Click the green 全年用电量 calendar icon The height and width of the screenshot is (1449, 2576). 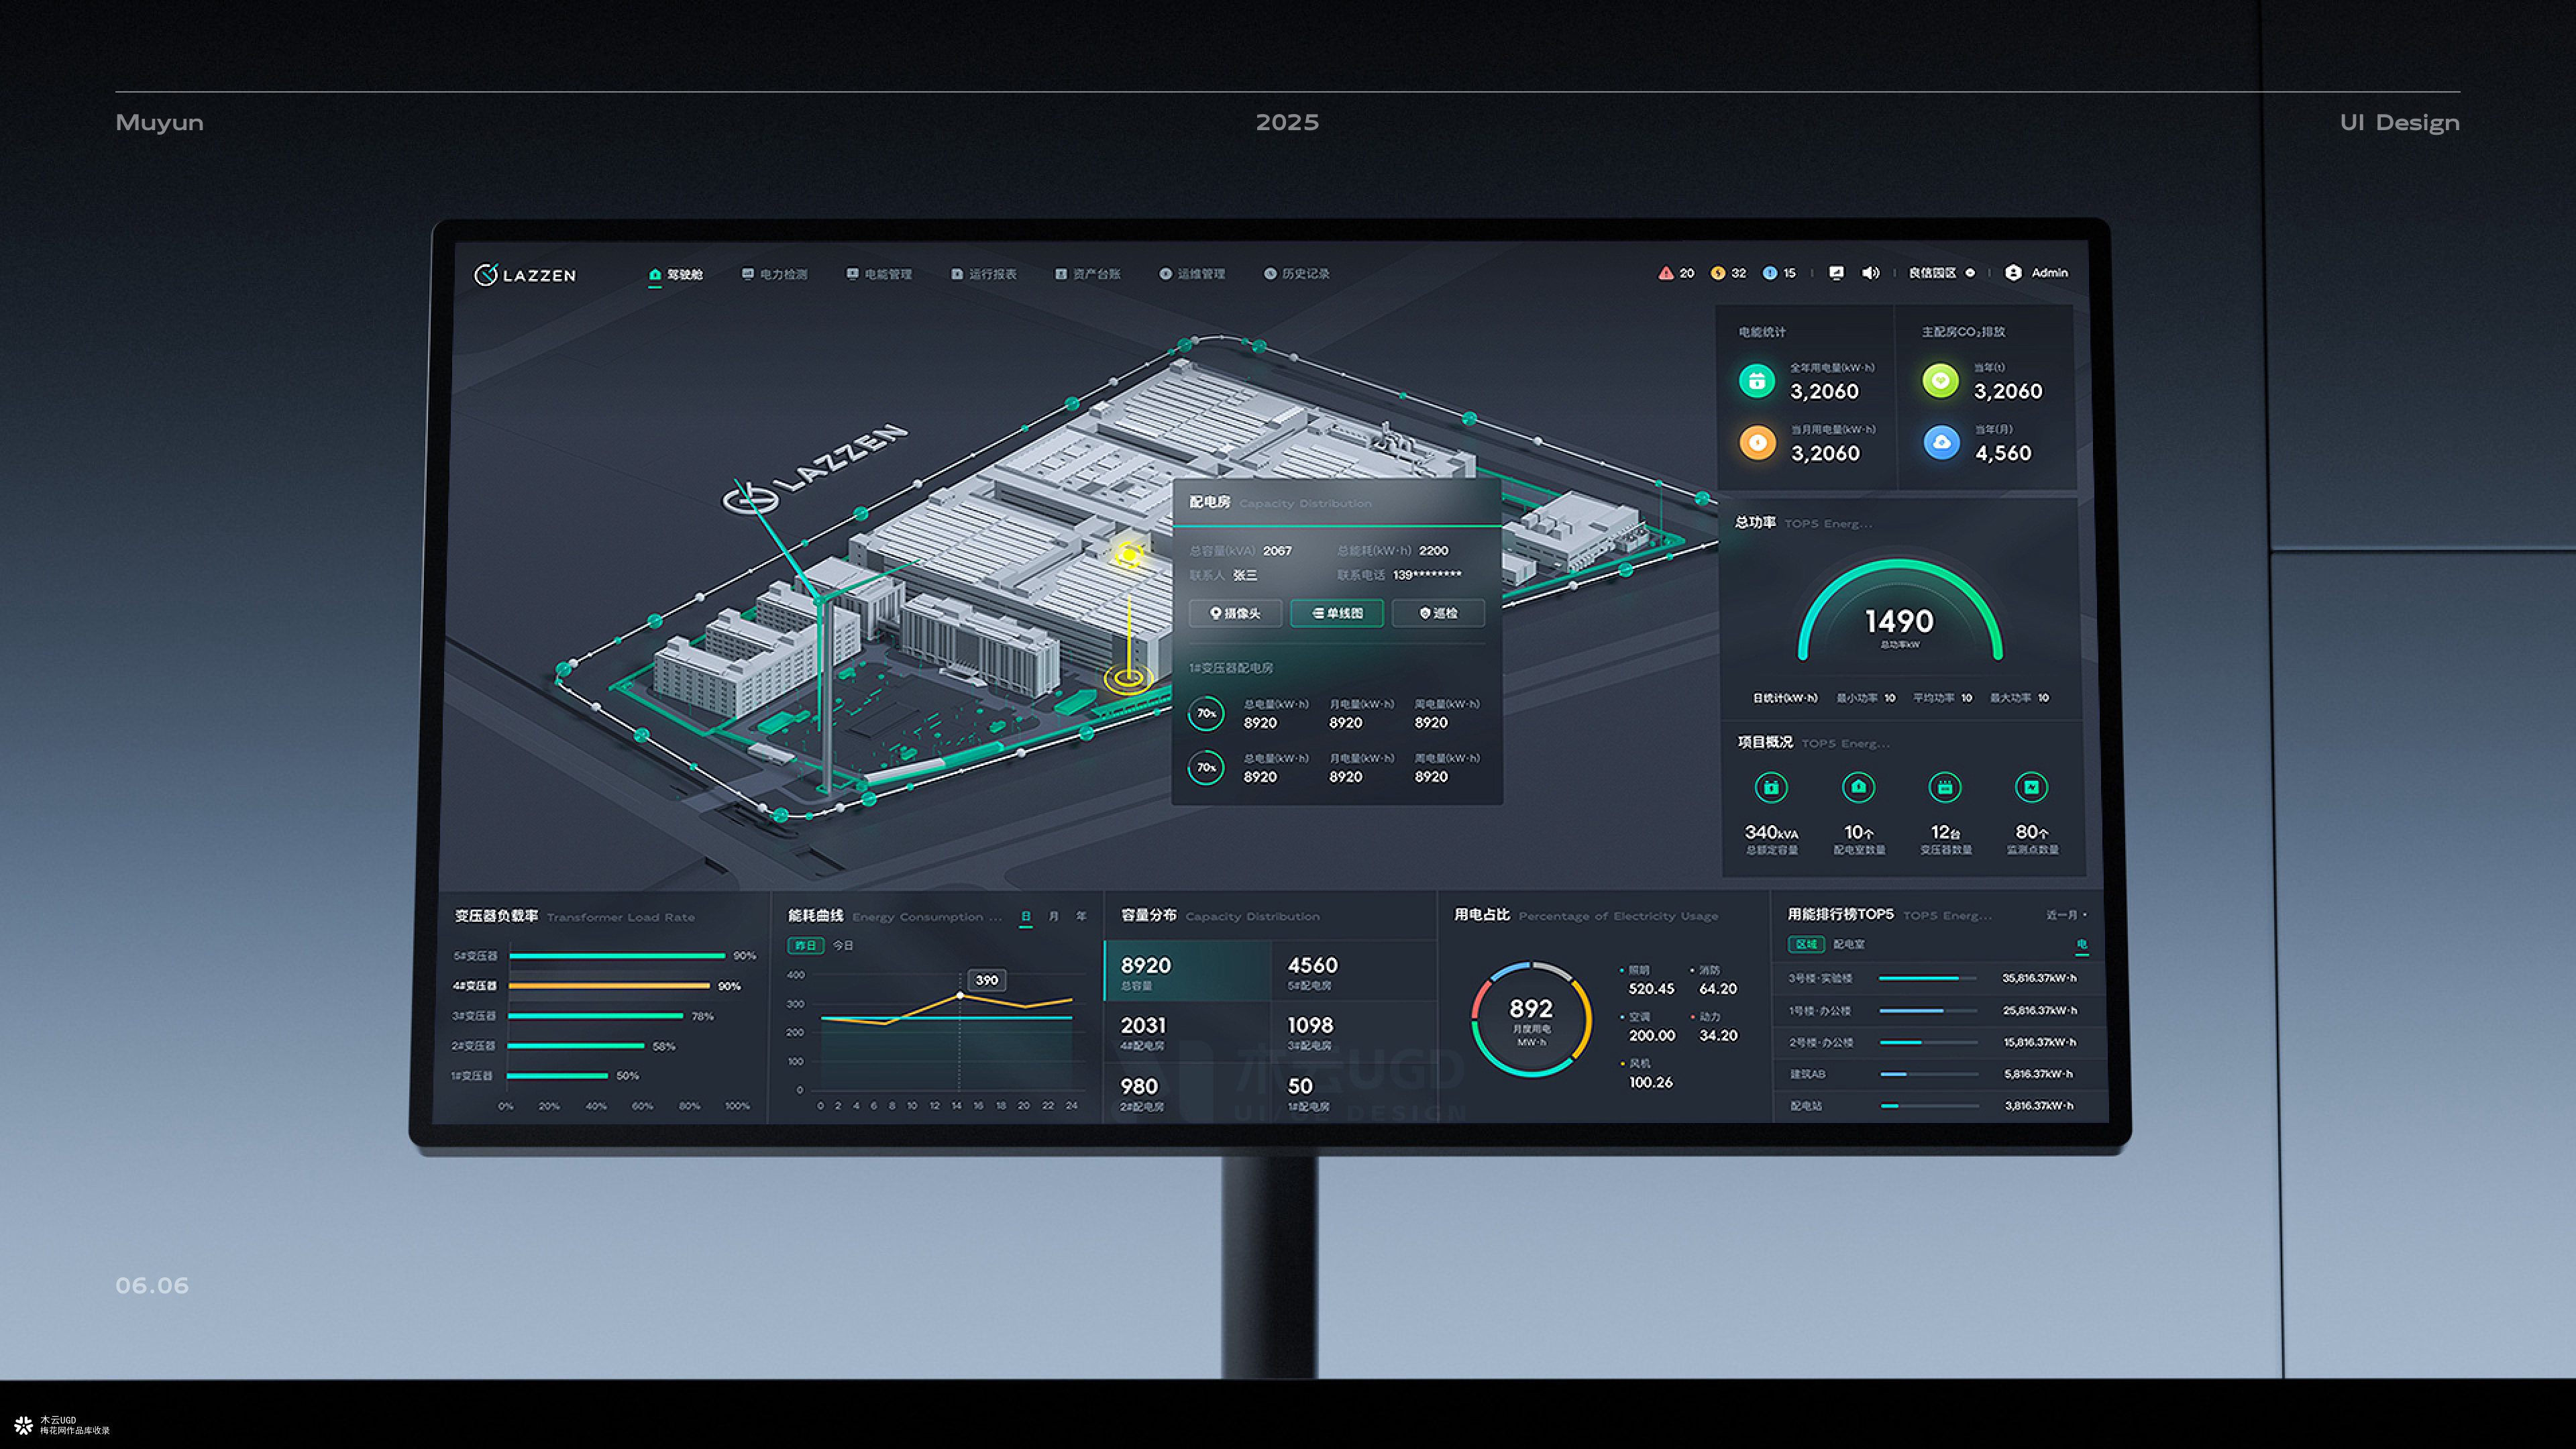[x=1757, y=381]
